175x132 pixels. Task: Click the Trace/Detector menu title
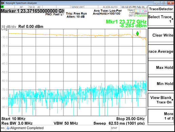161,9
